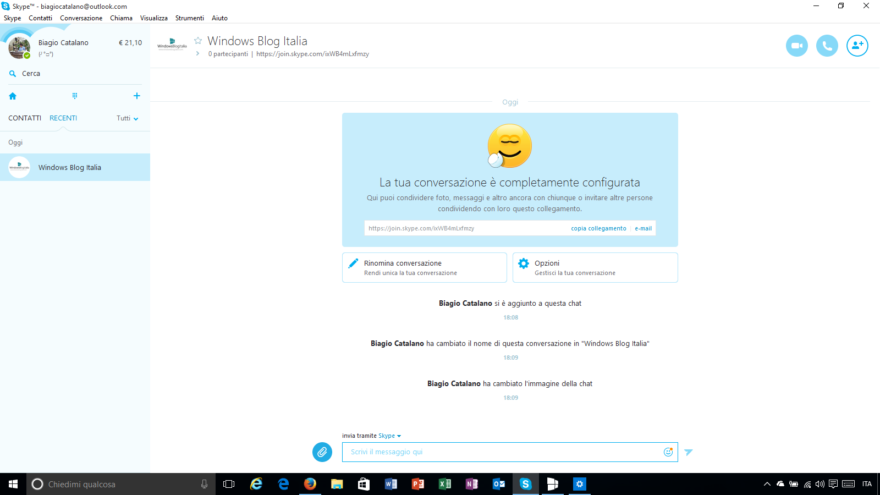
Task: Open the Contatti menu
Action: pyautogui.click(x=40, y=18)
